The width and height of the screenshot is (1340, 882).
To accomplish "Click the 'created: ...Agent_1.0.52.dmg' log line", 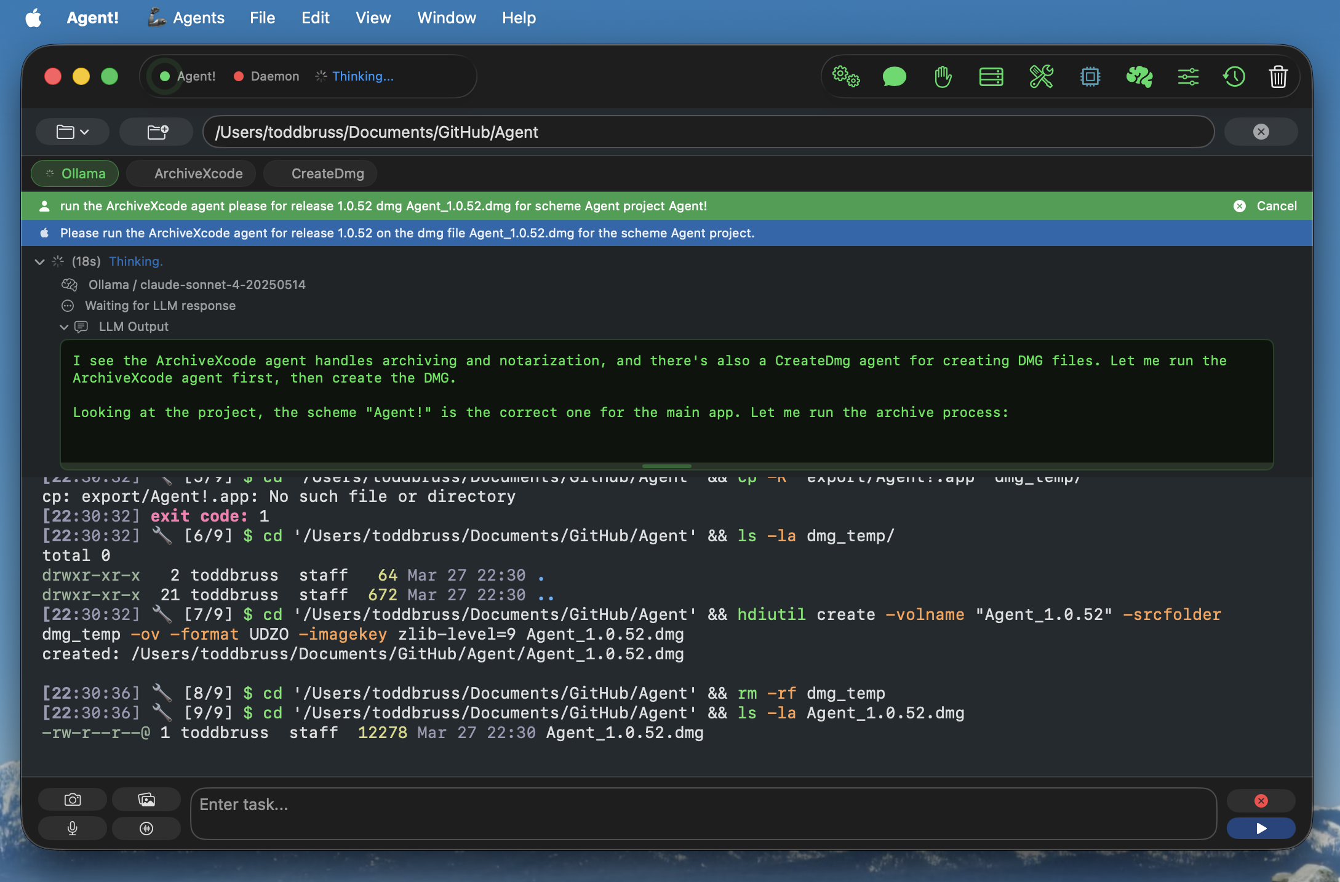I will 363,654.
